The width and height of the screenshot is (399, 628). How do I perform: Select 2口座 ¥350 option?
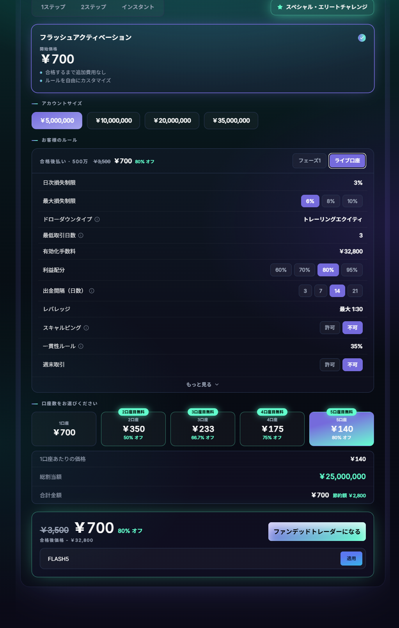(133, 429)
